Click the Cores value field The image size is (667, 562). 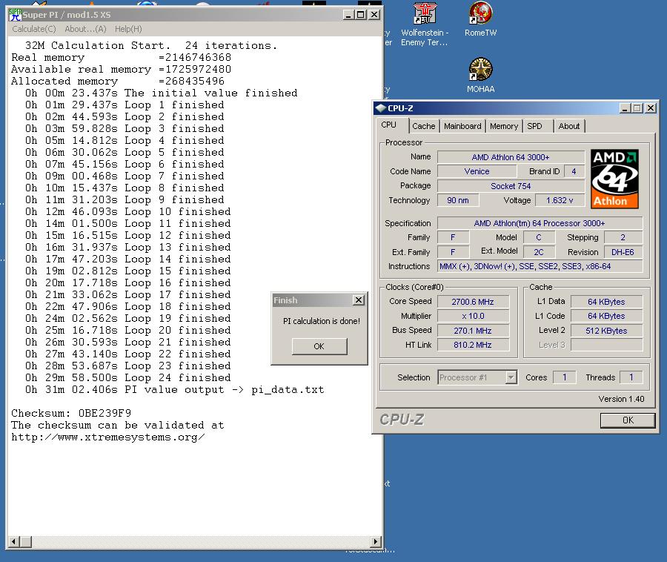(565, 377)
